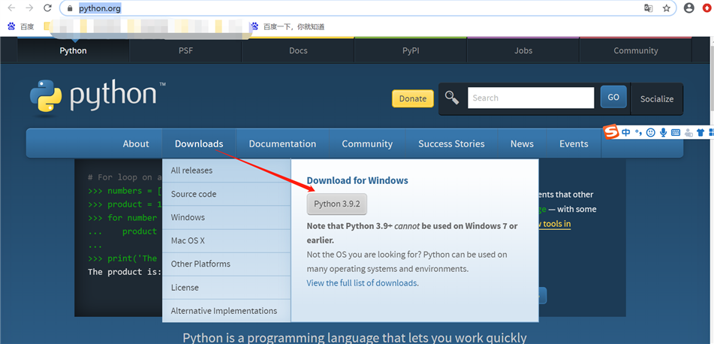Choose Windows in Downloads menu

click(x=226, y=217)
